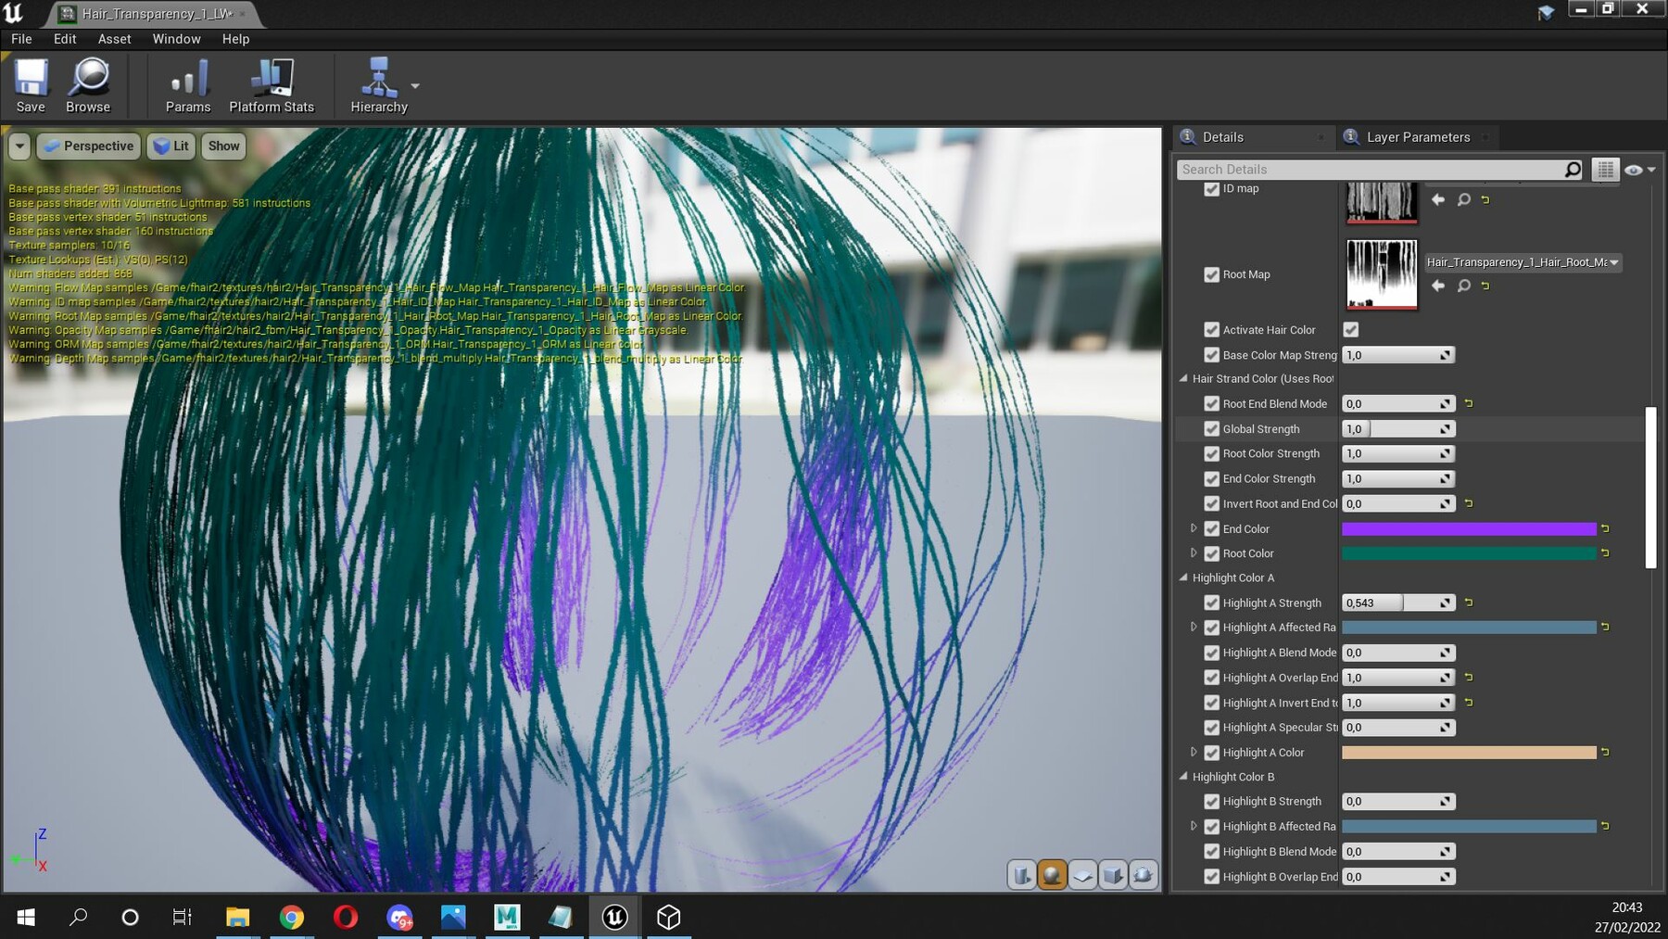
Task: Open Root Map texture dropdown
Action: click(1523, 262)
